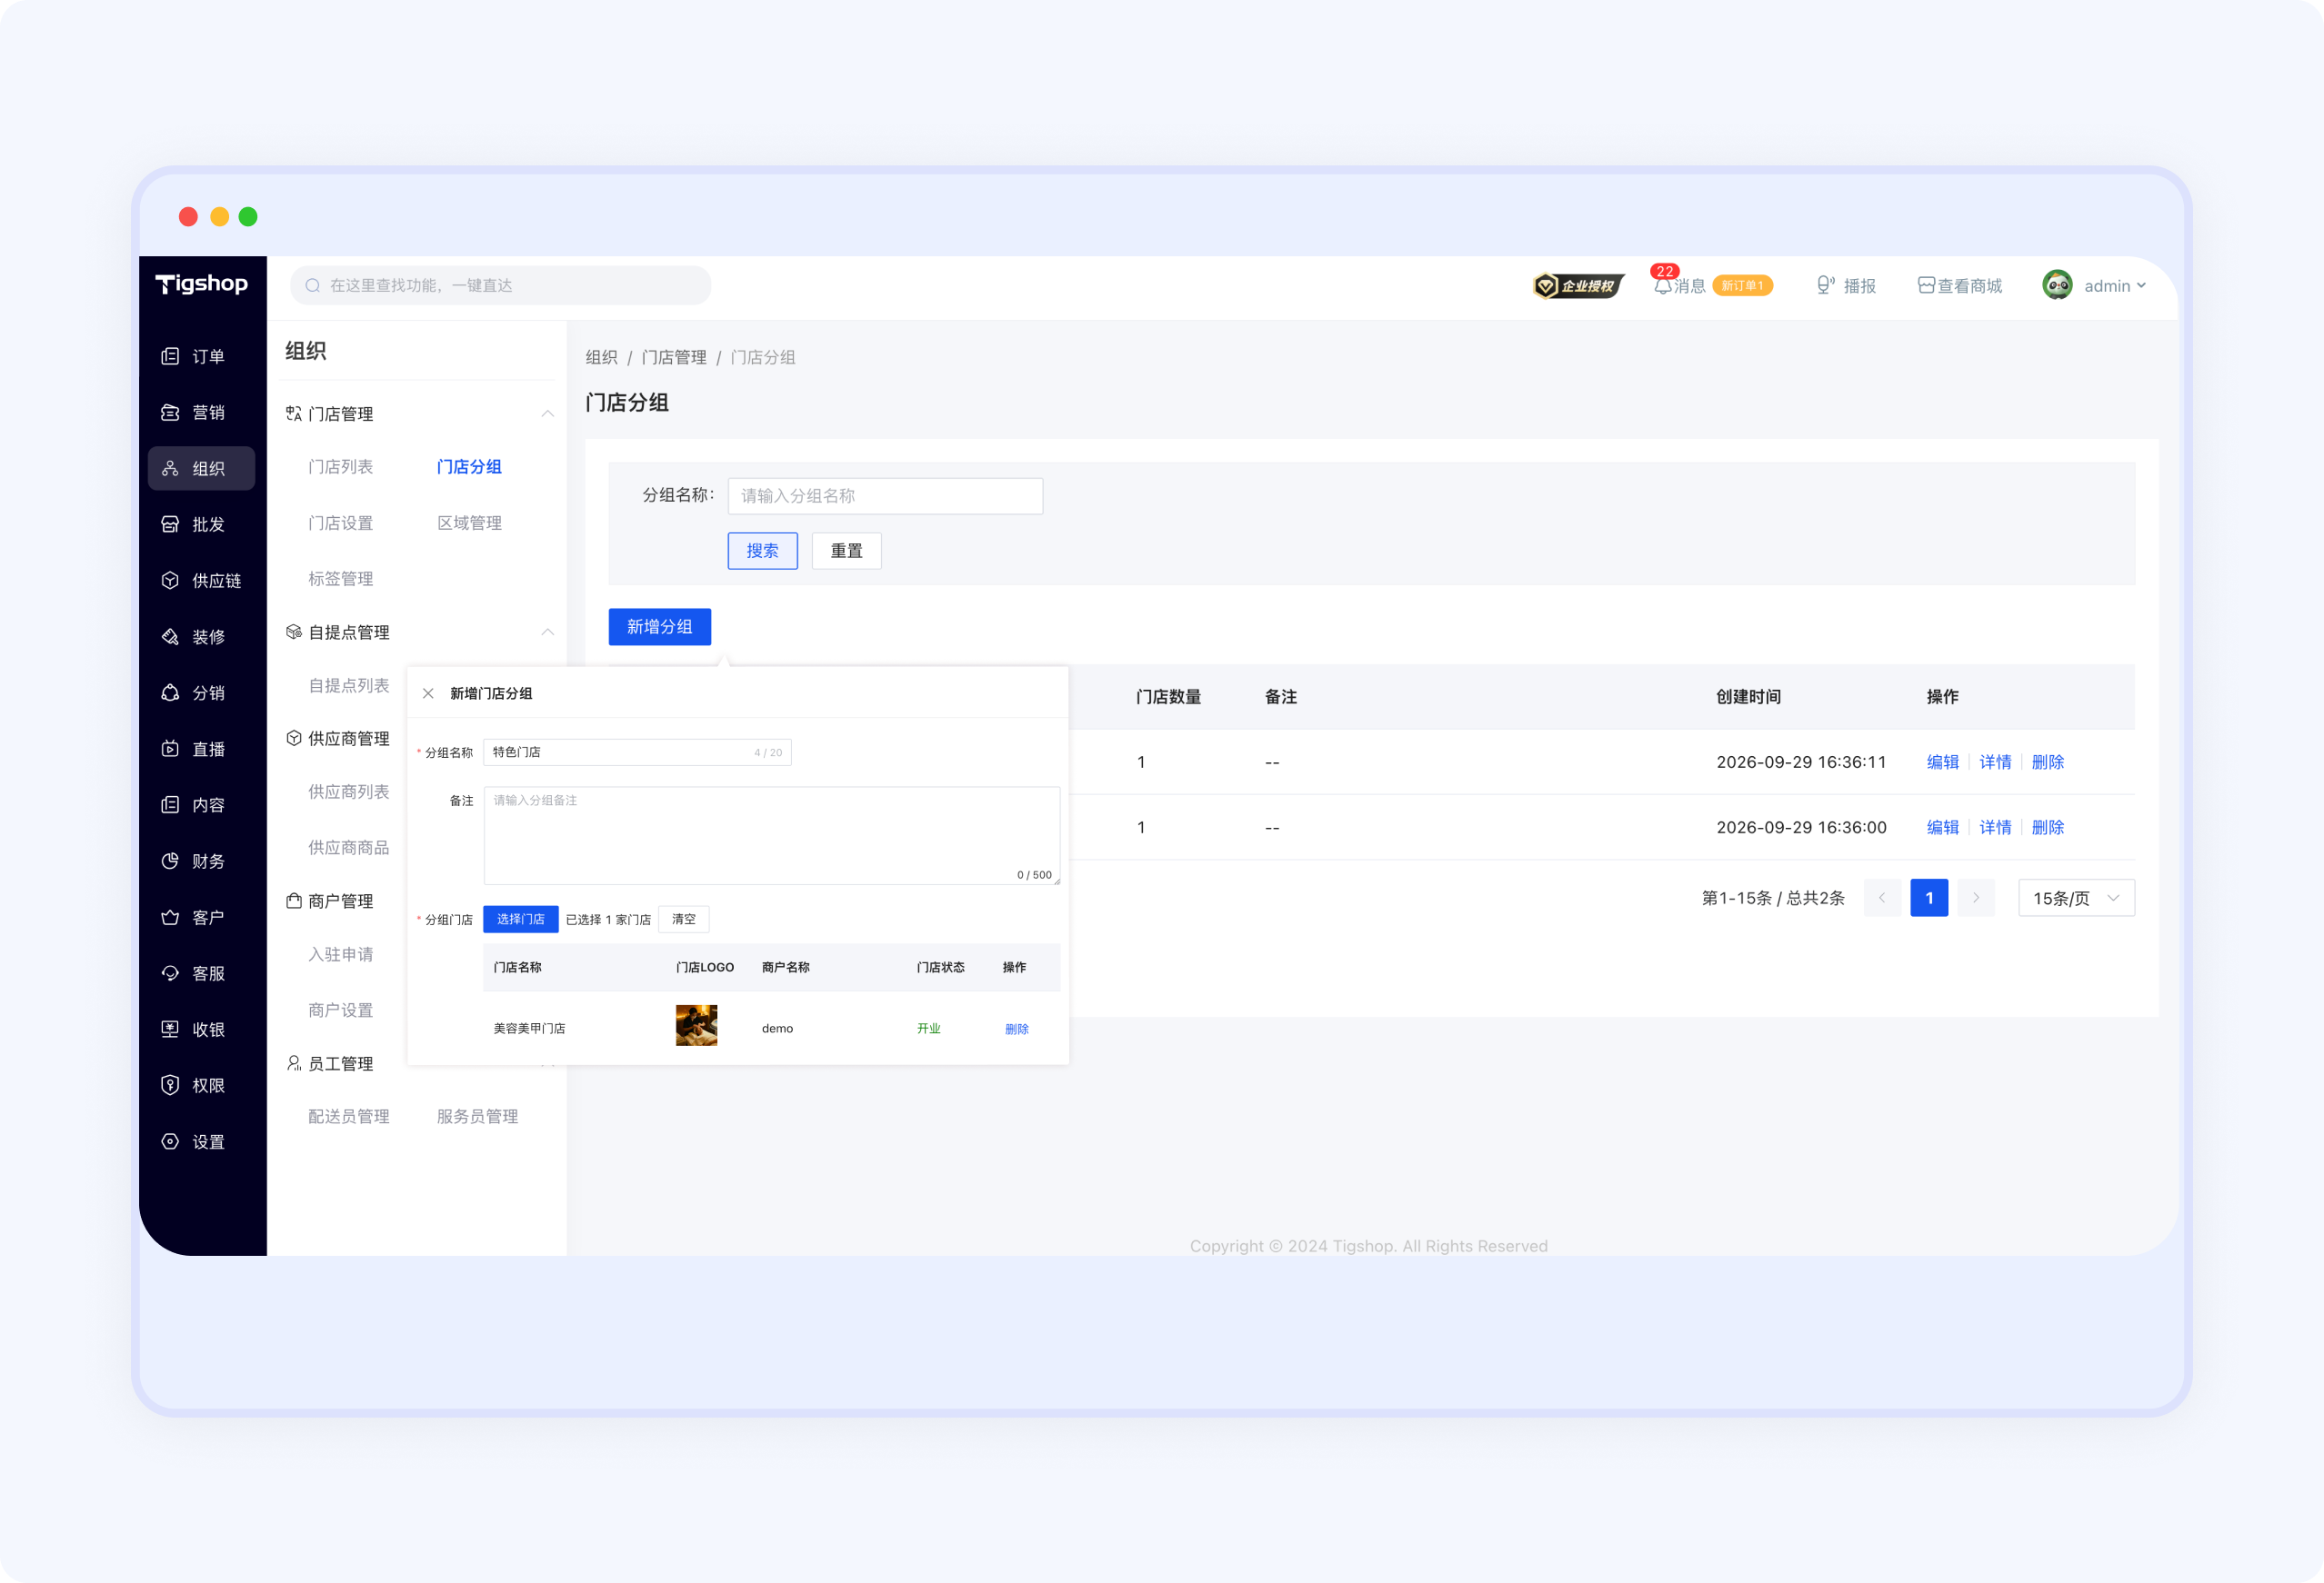Image resolution: width=2324 pixels, height=1583 pixels.
Task: Open the 权限 sidebar section
Action: pos(201,1085)
